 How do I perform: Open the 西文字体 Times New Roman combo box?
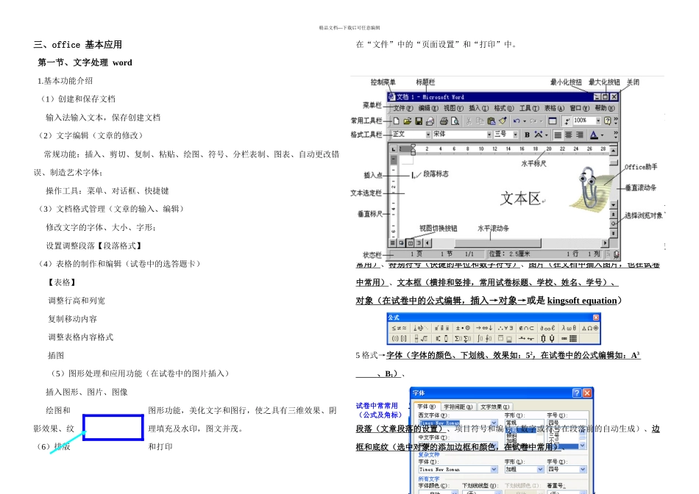coord(458,423)
